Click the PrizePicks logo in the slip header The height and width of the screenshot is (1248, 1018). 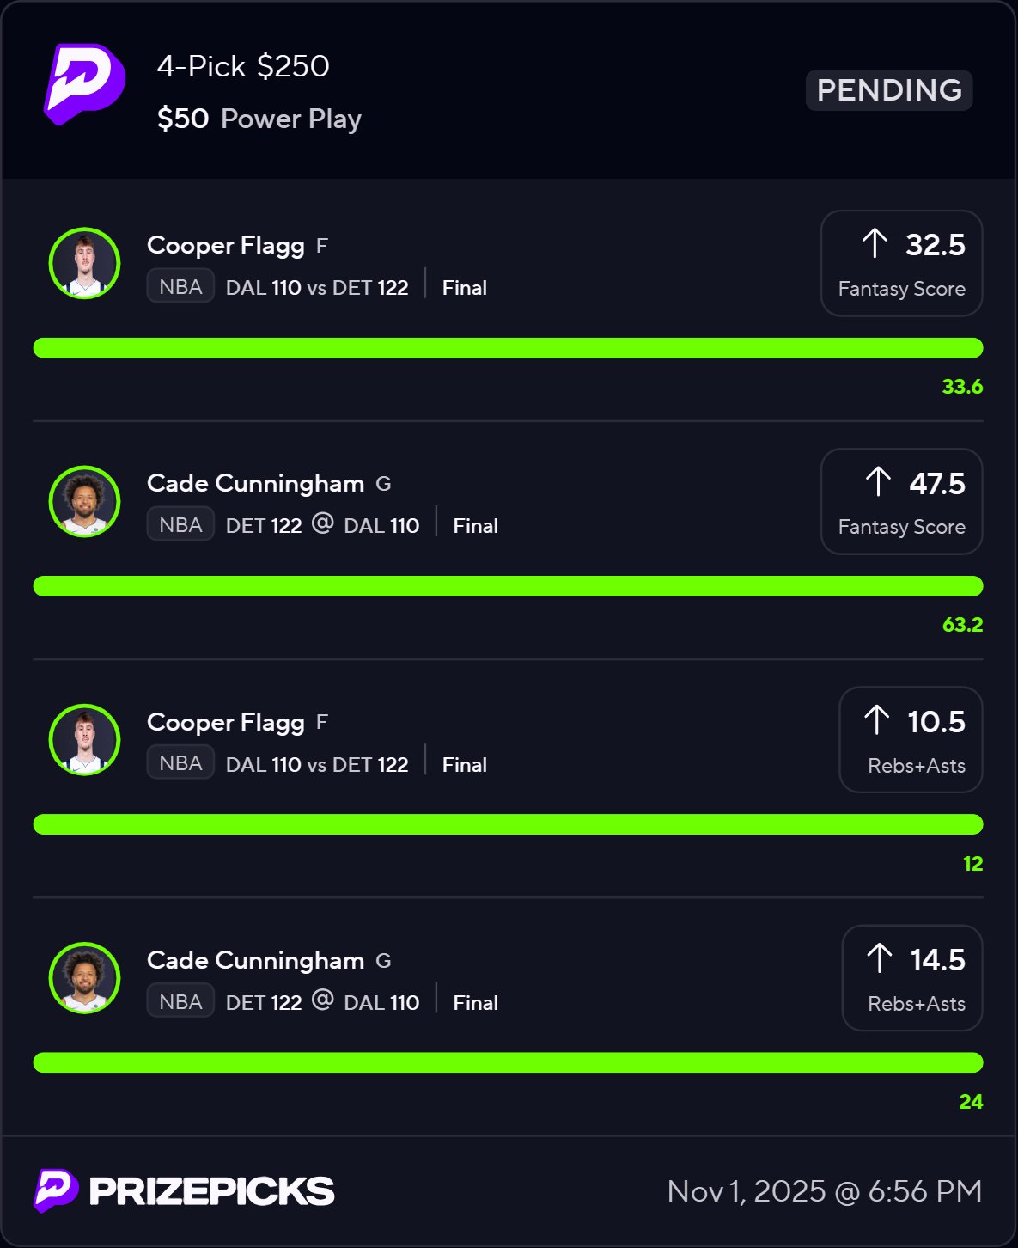tap(84, 84)
